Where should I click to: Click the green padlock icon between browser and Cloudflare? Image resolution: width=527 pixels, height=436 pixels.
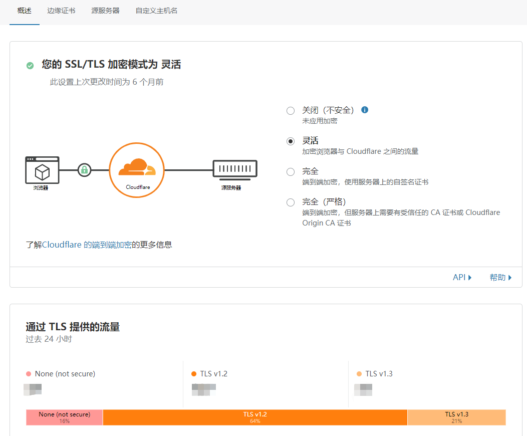(x=84, y=170)
